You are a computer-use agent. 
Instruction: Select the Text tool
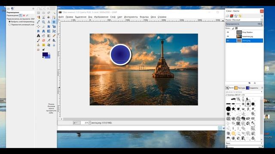pos(38,36)
